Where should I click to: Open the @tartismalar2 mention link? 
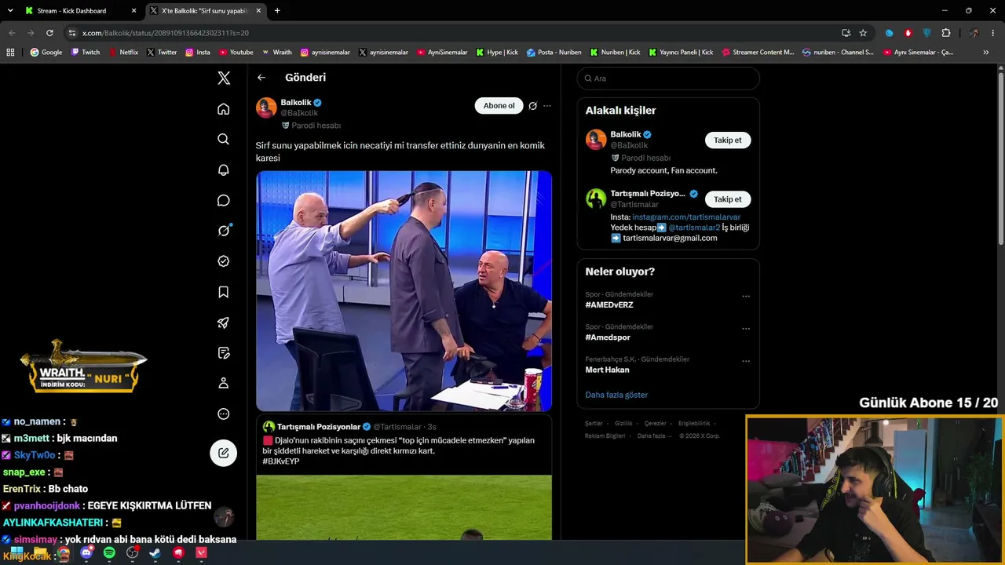pos(694,228)
